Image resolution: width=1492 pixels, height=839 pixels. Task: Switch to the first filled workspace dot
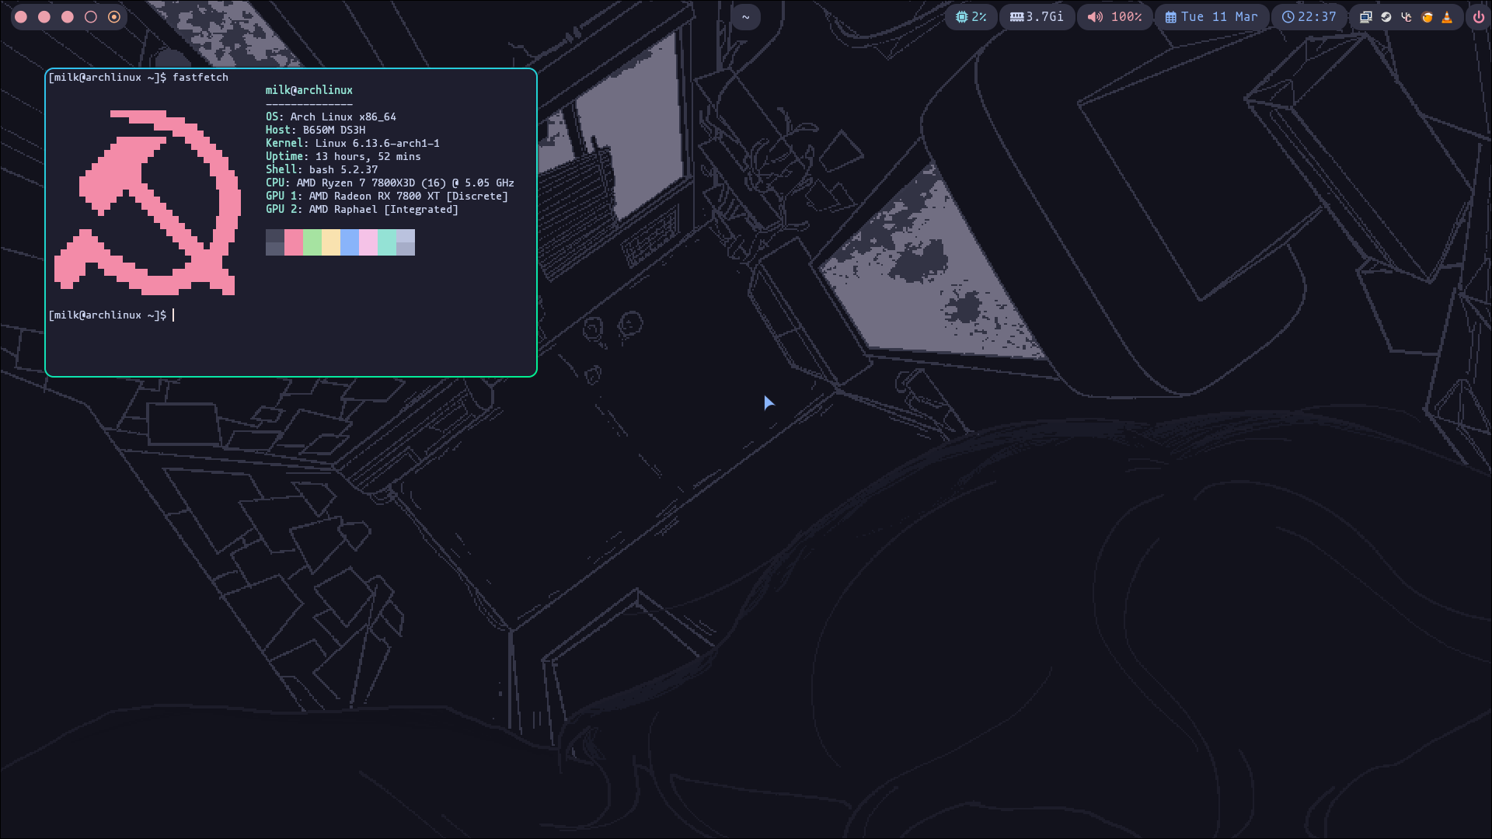tap(21, 17)
